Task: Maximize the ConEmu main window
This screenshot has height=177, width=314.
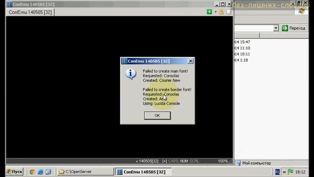Action: 223,4
